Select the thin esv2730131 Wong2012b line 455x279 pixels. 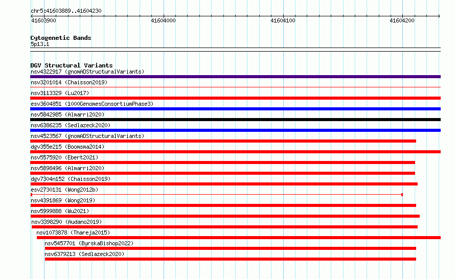[216, 195]
